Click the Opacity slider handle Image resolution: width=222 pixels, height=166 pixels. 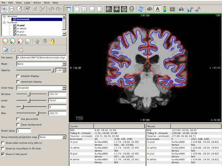53,70
